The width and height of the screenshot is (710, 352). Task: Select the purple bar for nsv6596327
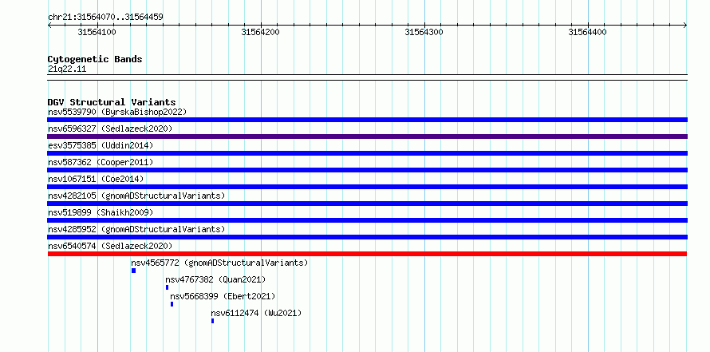pyautogui.click(x=367, y=136)
